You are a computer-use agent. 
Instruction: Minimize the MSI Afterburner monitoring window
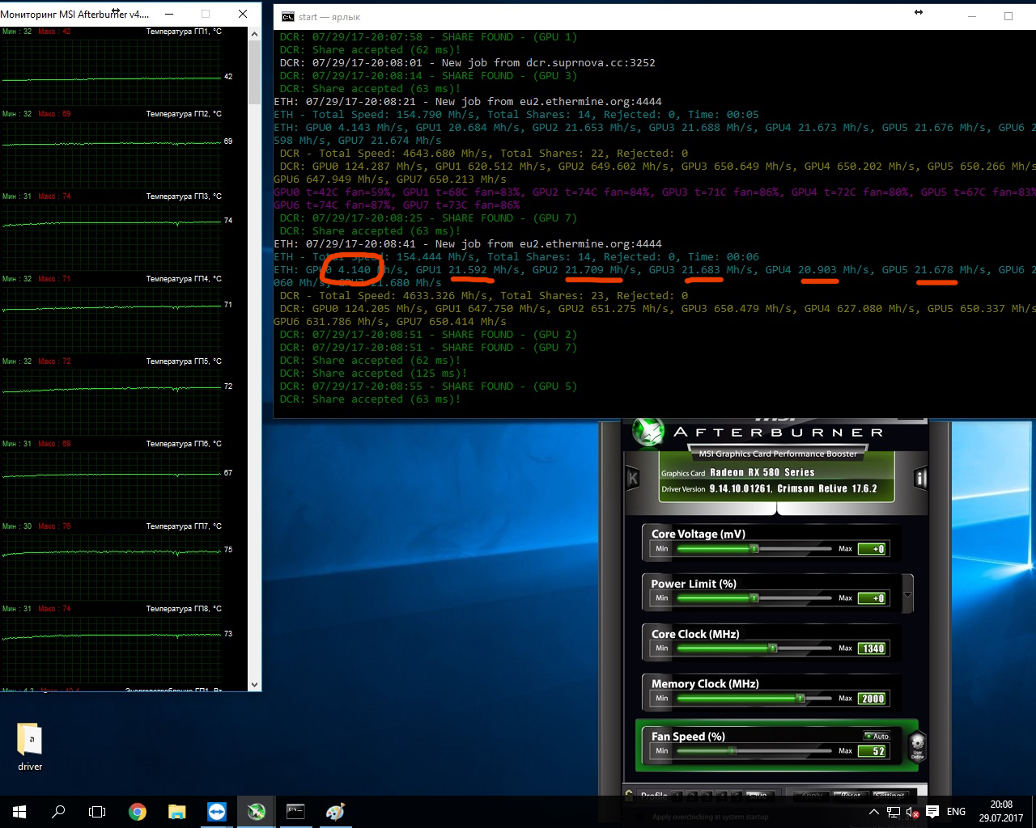(169, 14)
